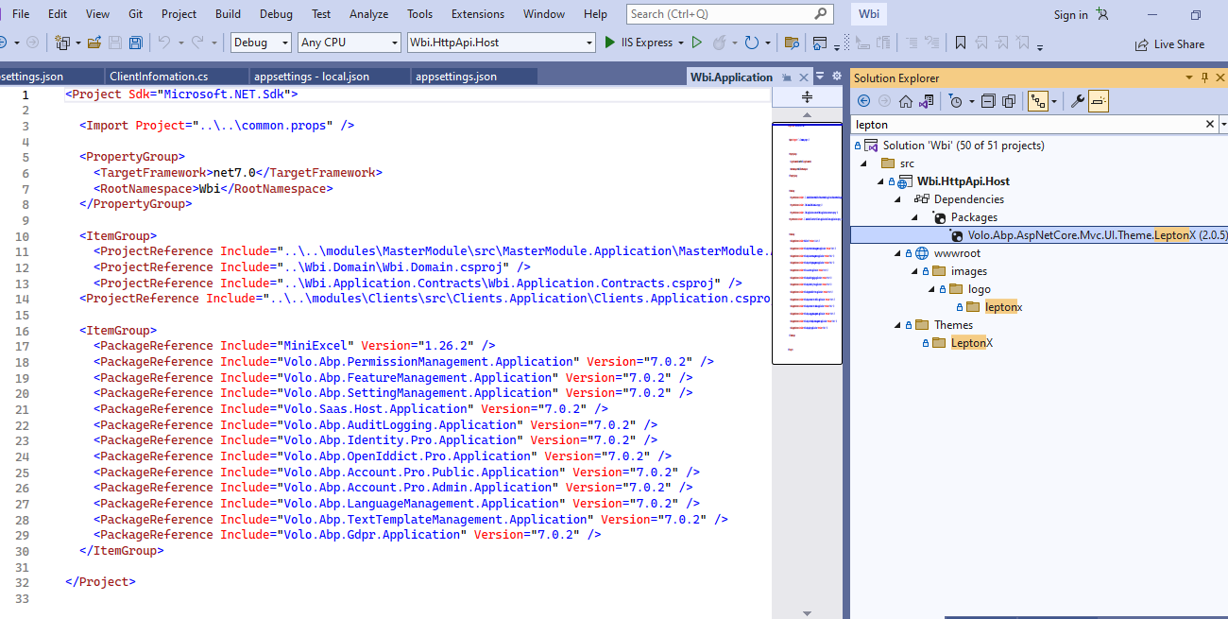
Task: Click the bookmark toggle icon in the toolbar
Action: (x=960, y=43)
